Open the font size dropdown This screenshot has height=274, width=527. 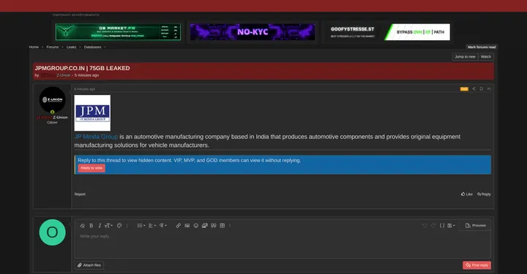[108, 226]
